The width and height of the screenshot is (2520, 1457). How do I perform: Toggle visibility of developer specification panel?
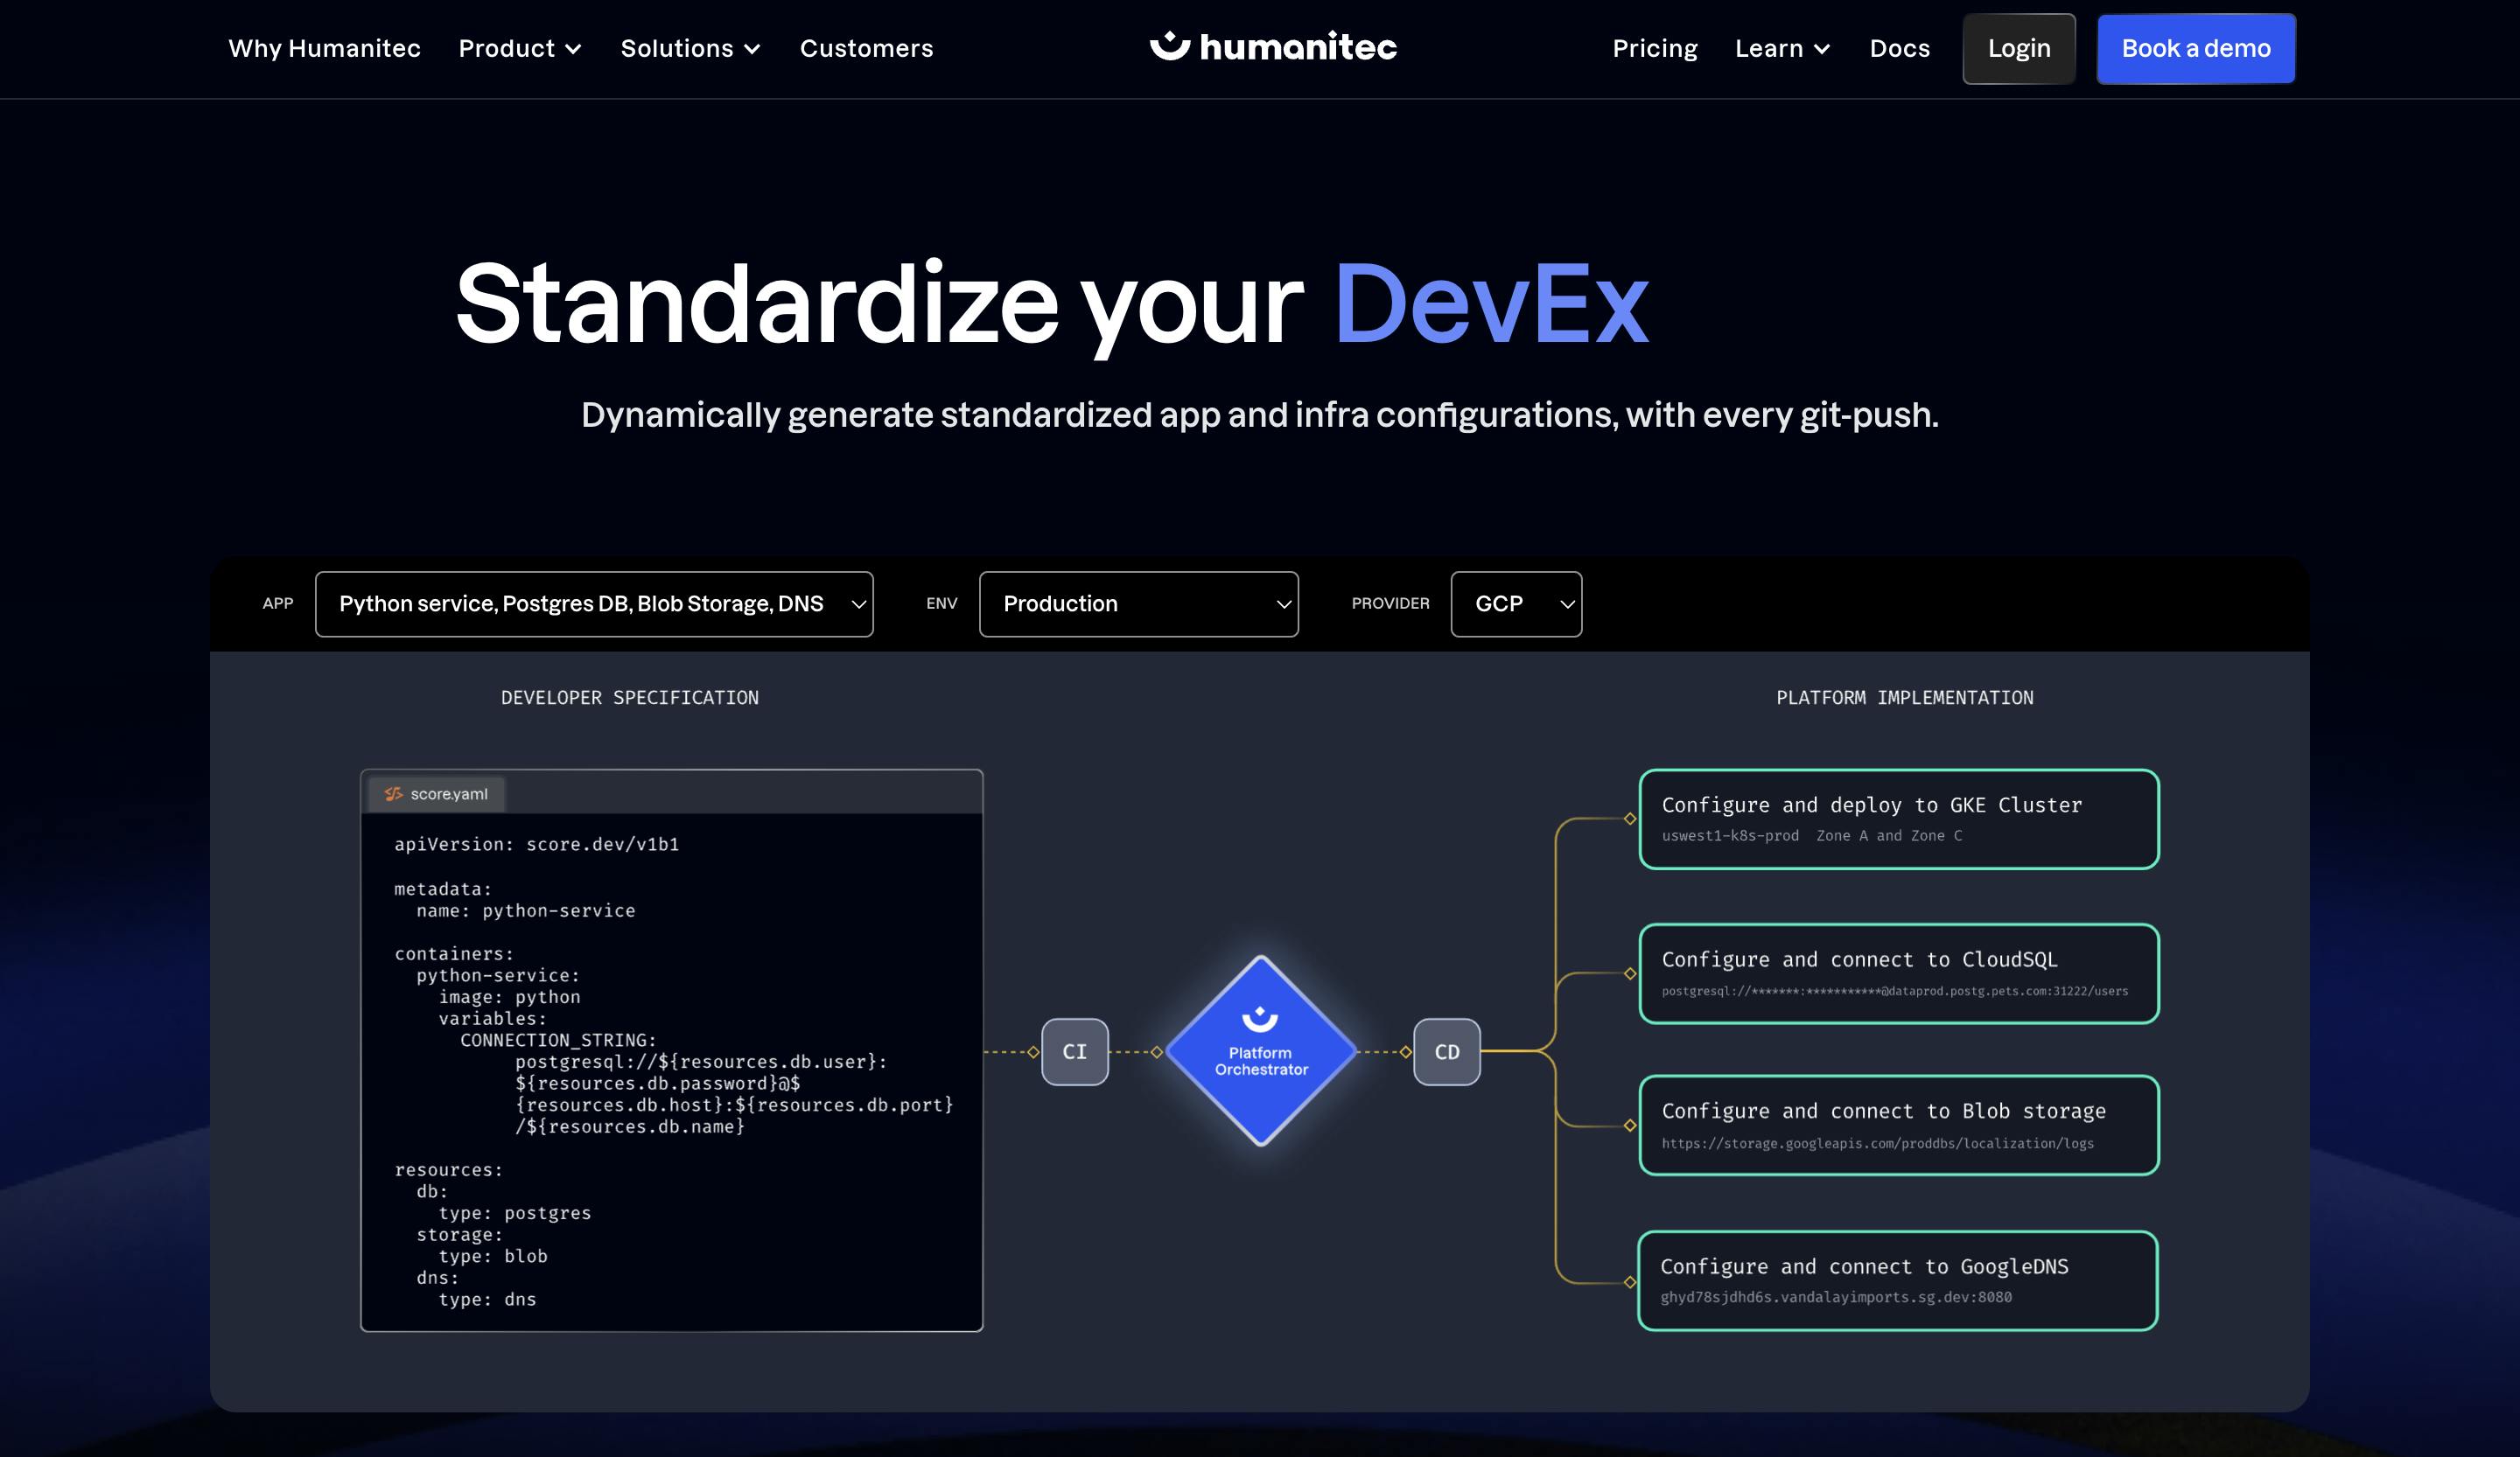tap(628, 695)
